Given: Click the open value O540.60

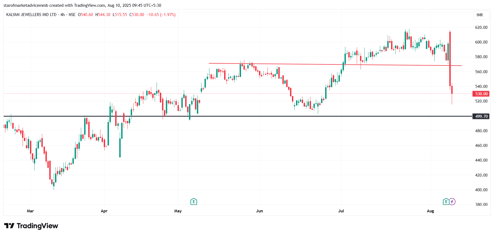Looking at the screenshot, I should coord(86,15).
